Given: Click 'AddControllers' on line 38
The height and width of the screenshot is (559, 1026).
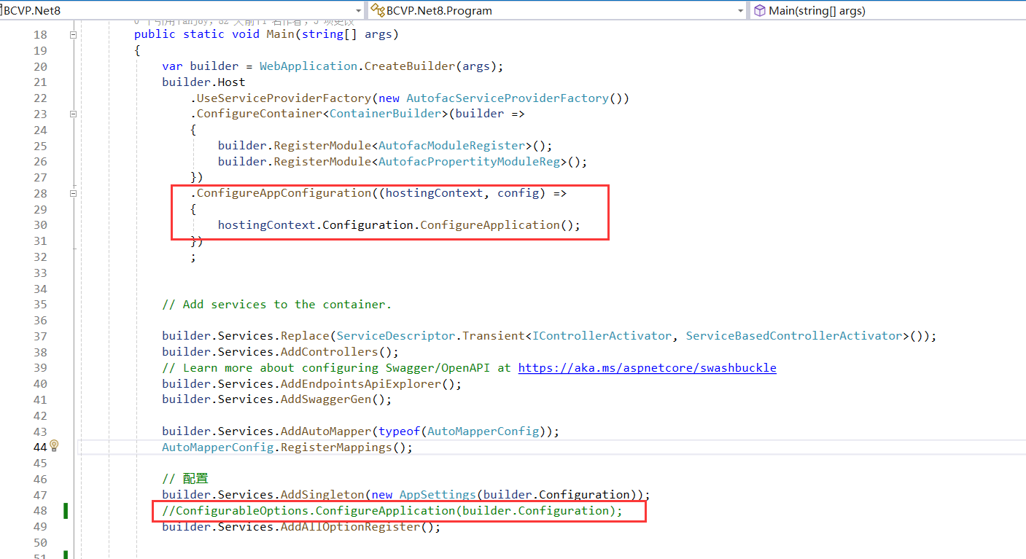Looking at the screenshot, I should tap(330, 351).
